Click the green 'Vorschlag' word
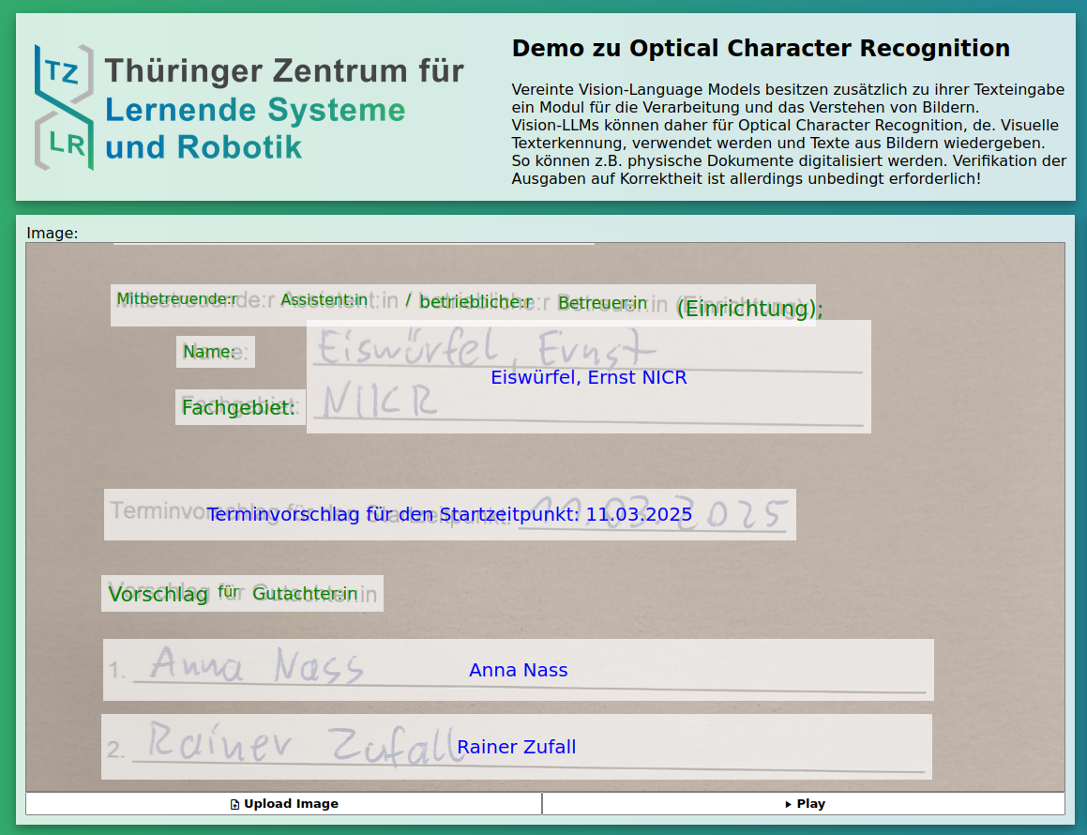 coord(158,595)
